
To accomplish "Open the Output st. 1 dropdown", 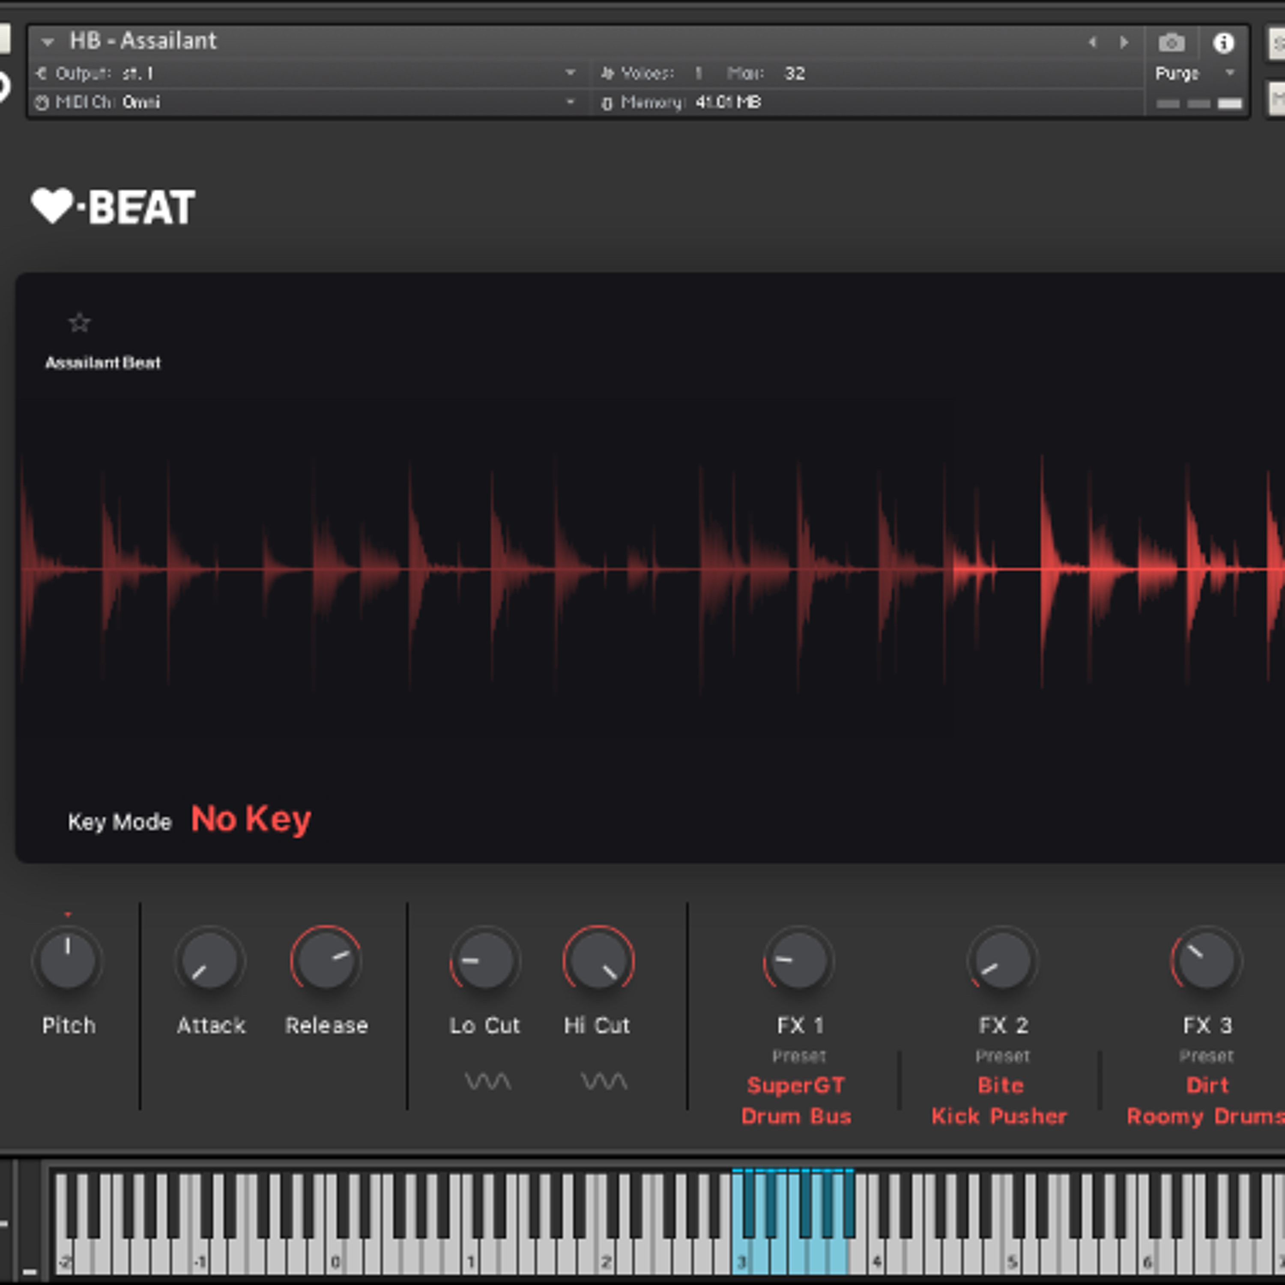I will (306, 73).
